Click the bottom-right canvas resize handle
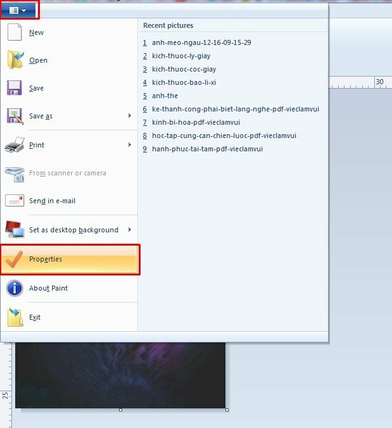The image size is (392, 428). 227,410
